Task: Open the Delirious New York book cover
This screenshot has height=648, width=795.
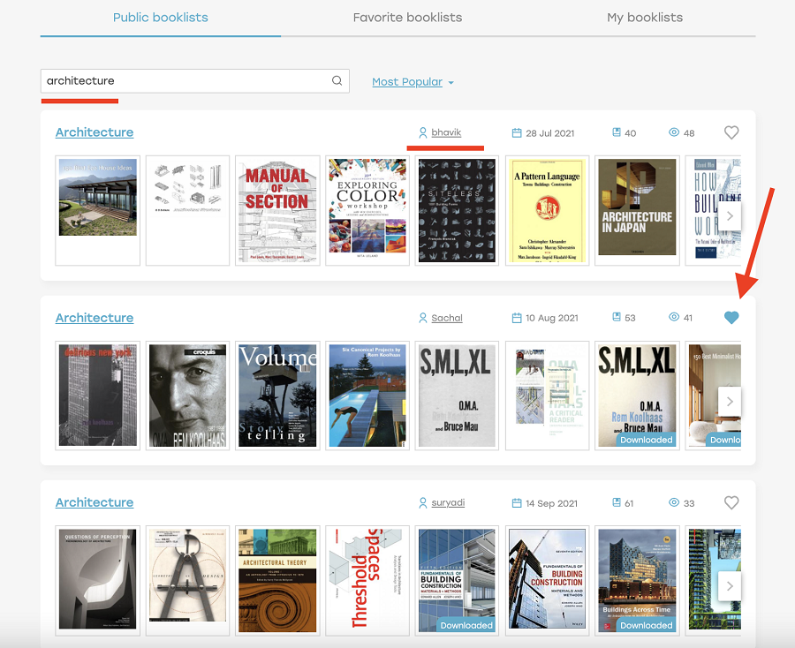Action: (98, 396)
